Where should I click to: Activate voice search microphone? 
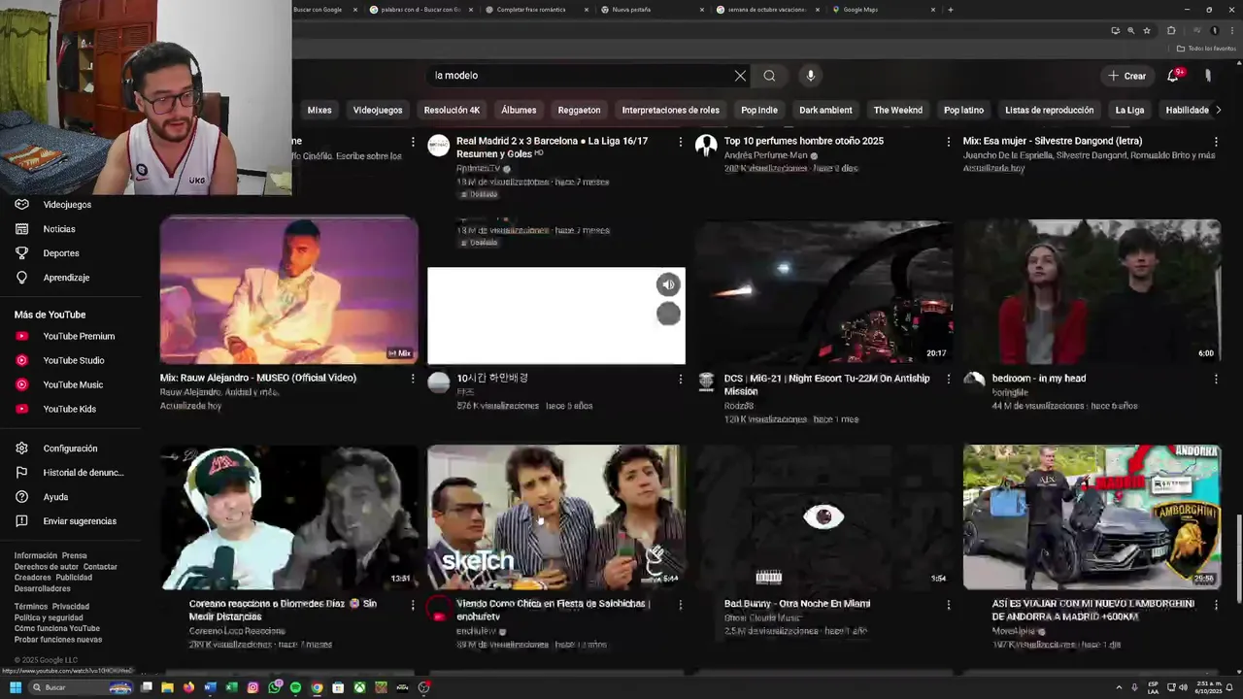[810, 76]
